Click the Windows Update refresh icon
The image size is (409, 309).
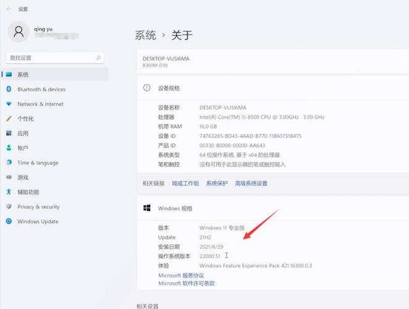pos(9,221)
